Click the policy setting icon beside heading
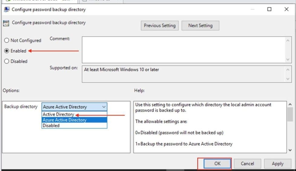This screenshot has height=171, width=296. (6, 23)
